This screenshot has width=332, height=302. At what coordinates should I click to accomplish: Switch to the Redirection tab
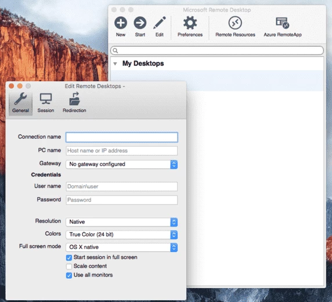74,103
